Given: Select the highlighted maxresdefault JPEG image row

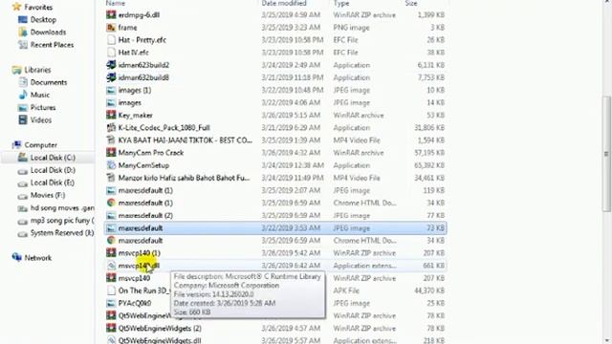Looking at the screenshot, I should point(275,227).
